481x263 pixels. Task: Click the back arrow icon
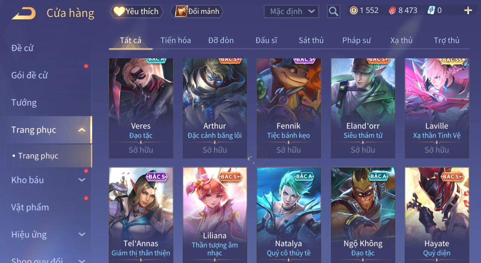(24, 13)
